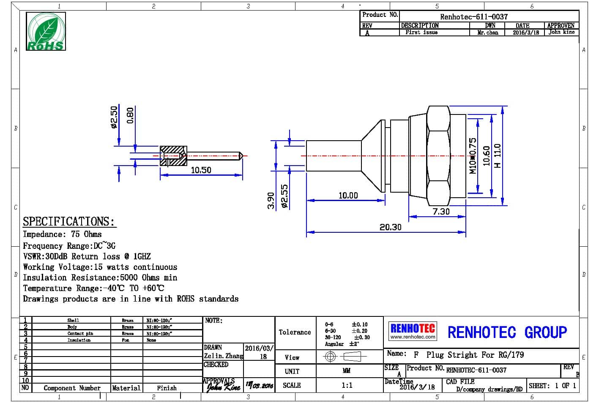This screenshot has width=599, height=403.
Task: Select the flared cone of the plug
Action: pos(373,155)
